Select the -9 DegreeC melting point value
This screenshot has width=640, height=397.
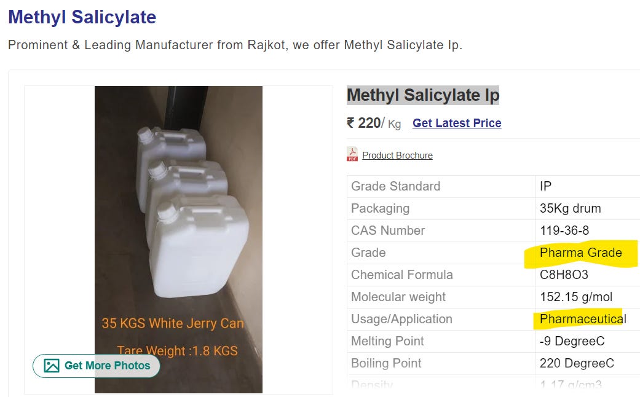coord(572,341)
